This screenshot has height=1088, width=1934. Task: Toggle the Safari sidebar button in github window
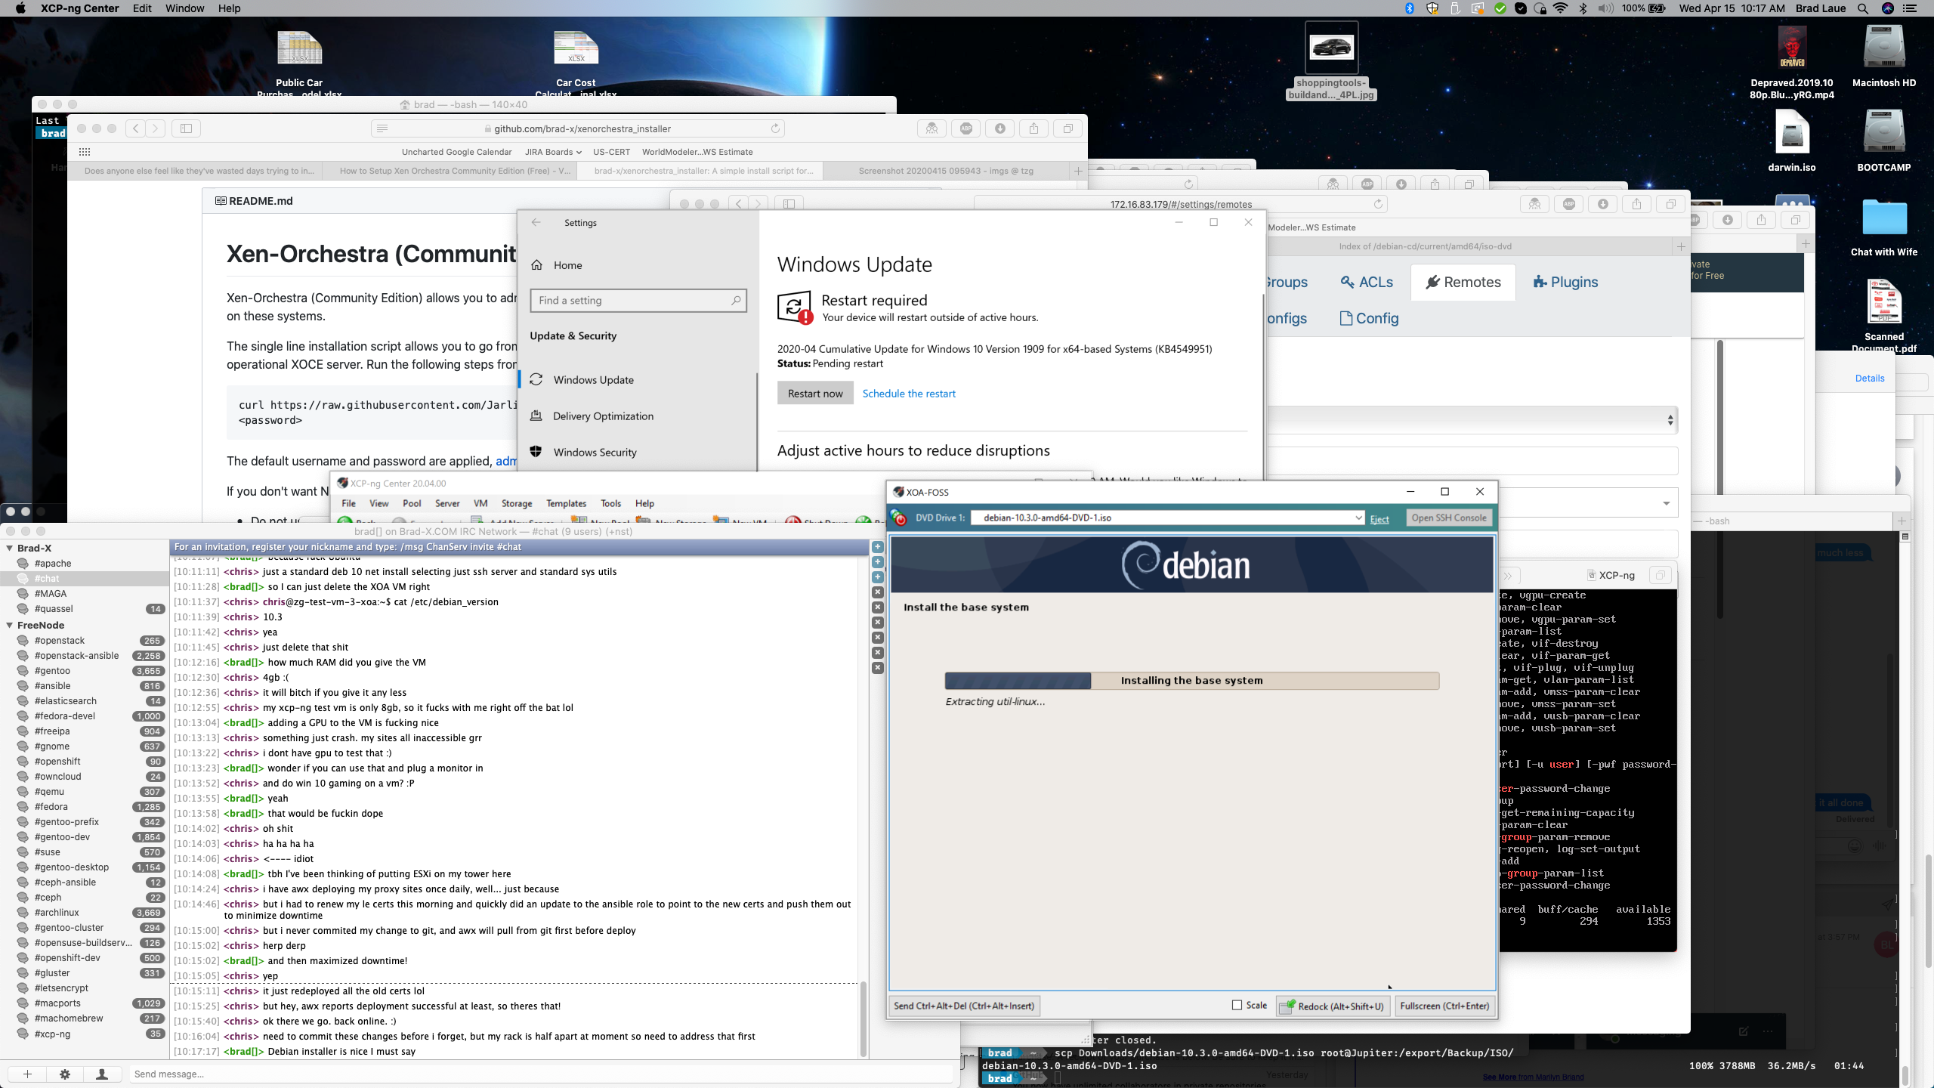pyautogui.click(x=186, y=128)
